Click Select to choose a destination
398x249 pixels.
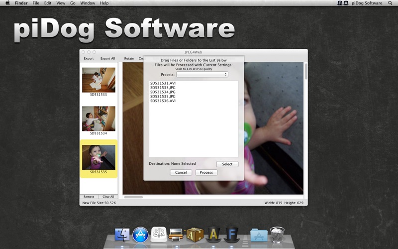click(x=227, y=164)
